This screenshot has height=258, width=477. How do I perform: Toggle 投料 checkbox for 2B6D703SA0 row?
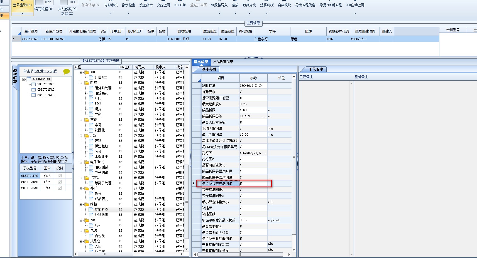coord(60,188)
